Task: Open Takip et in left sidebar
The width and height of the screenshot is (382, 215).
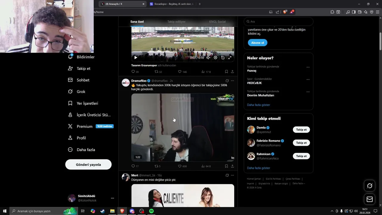Action: 79,68
